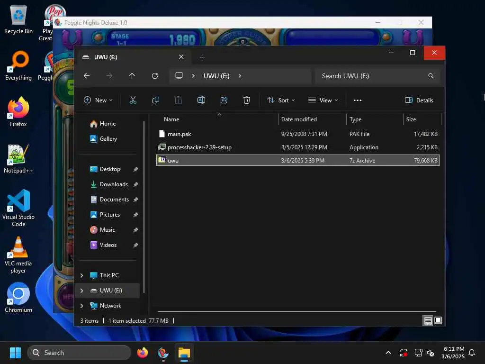Switch to large thumbnails view icon
Viewport: 485px width, 364px height.
(x=438, y=320)
